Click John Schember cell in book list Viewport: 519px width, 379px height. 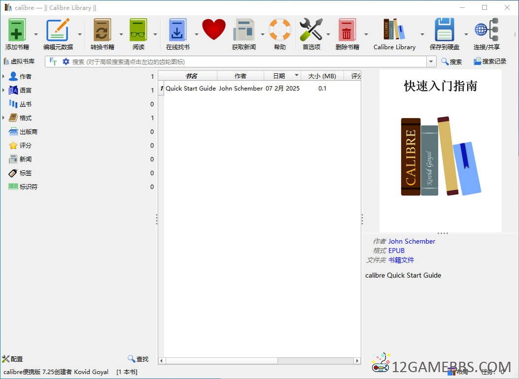point(241,88)
